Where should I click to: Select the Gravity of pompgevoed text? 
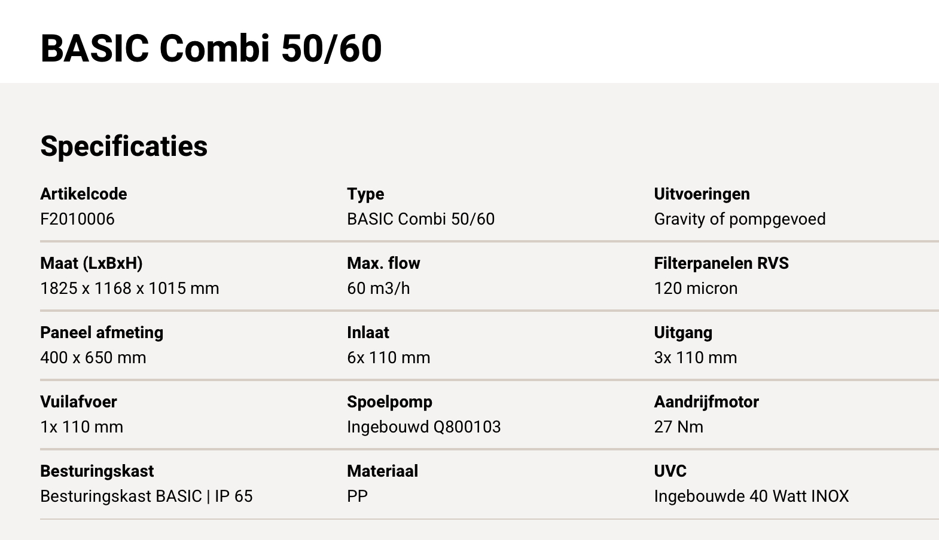[739, 219]
